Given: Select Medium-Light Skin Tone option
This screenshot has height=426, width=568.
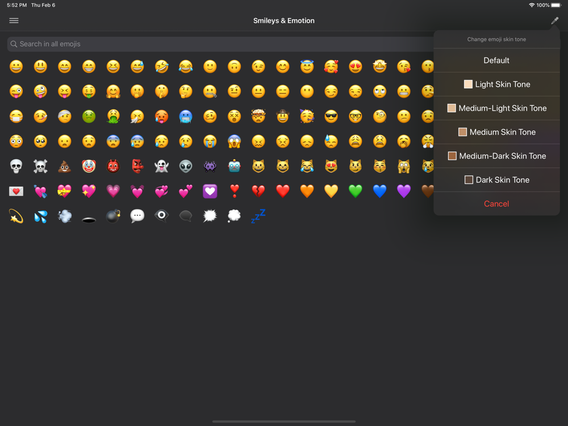Looking at the screenshot, I should (496, 108).
